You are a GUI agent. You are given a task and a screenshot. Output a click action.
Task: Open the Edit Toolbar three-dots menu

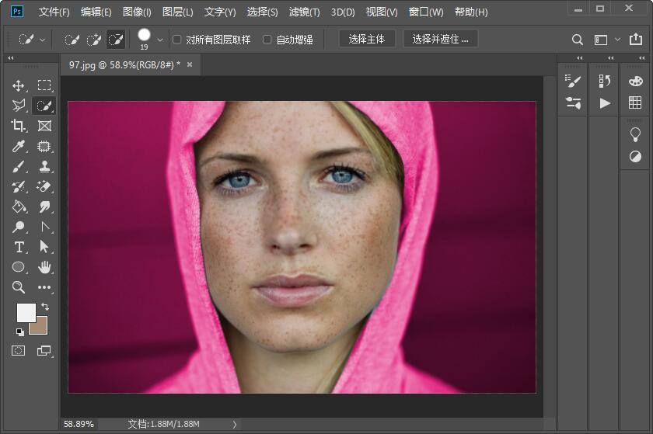tap(44, 287)
